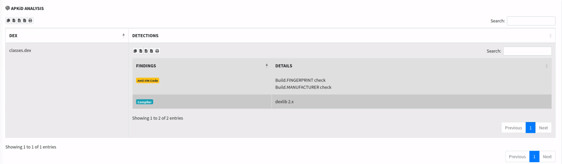Print the outer DEX table
The image size is (562, 164).
point(30,21)
